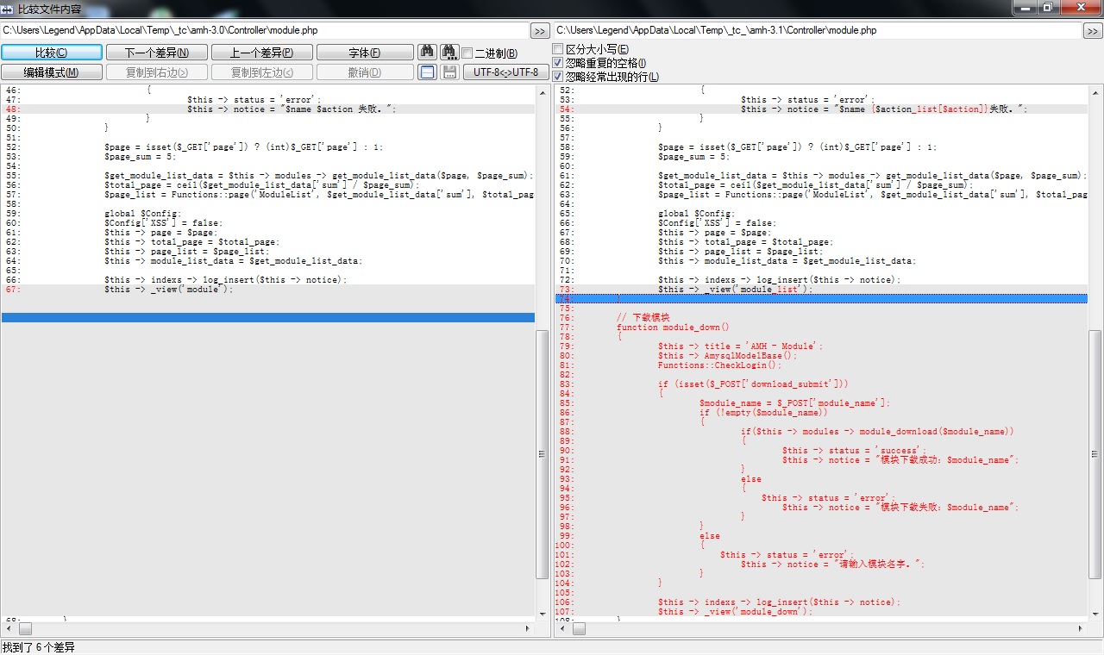Switch to 编辑模式(M) edit mode

(52, 72)
